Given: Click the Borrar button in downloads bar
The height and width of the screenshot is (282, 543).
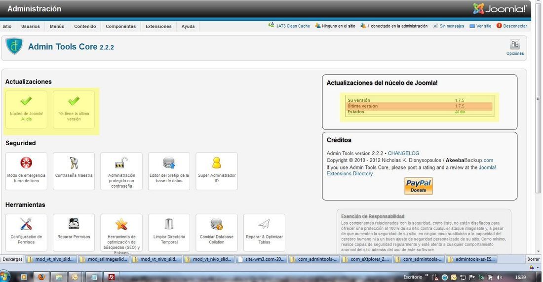Looking at the screenshot, I should point(533,259).
